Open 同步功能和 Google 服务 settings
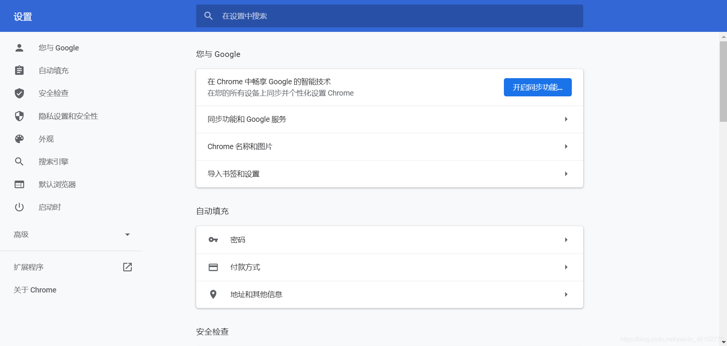 (x=389, y=119)
